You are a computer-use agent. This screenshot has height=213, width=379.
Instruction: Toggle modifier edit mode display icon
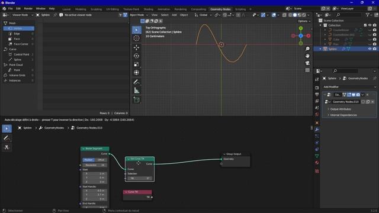pyautogui.click(x=349, y=95)
